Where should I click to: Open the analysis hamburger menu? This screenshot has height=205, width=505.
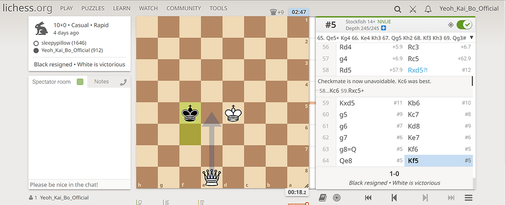pos(468,198)
